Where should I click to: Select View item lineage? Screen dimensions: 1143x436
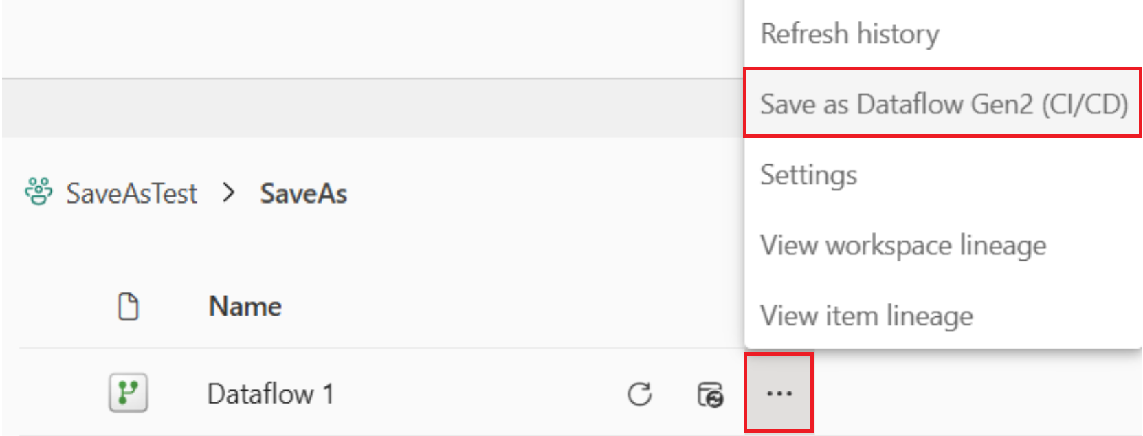867,316
